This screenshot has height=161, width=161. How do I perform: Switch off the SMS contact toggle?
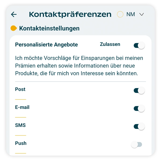139,127
